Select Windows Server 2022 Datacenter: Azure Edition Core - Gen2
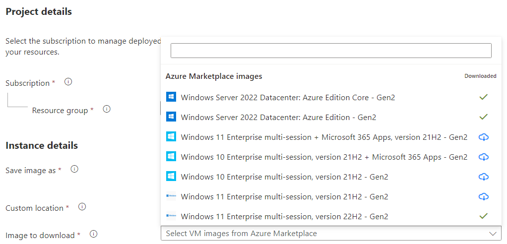 [288, 98]
